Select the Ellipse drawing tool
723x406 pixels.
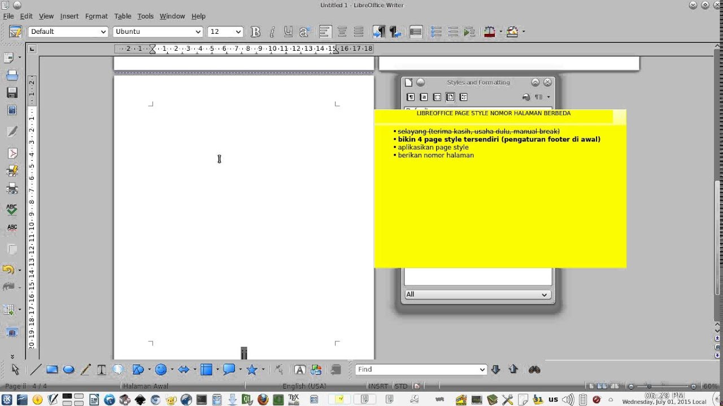(68, 369)
